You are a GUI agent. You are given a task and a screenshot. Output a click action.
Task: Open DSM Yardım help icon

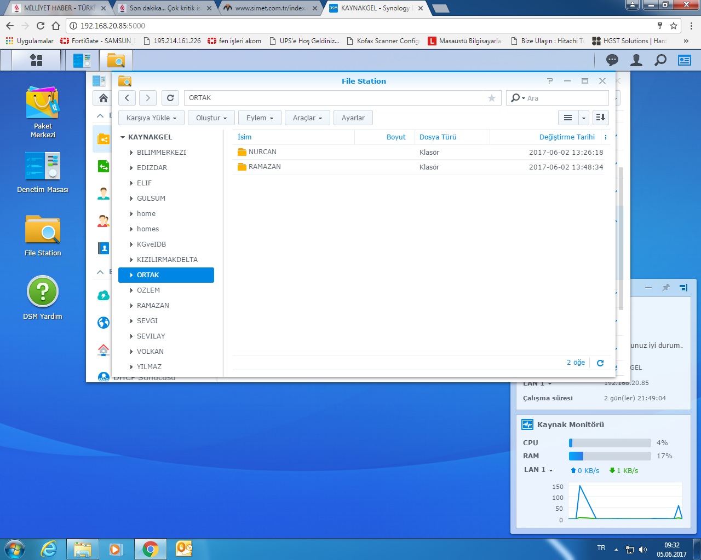[x=43, y=298]
